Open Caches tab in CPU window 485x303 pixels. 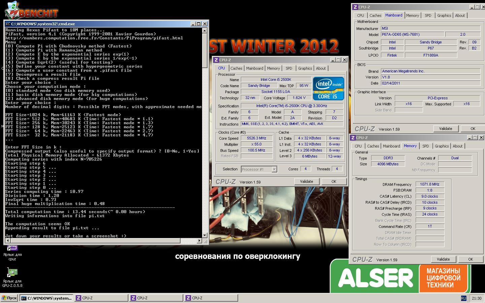pyautogui.click(x=236, y=68)
